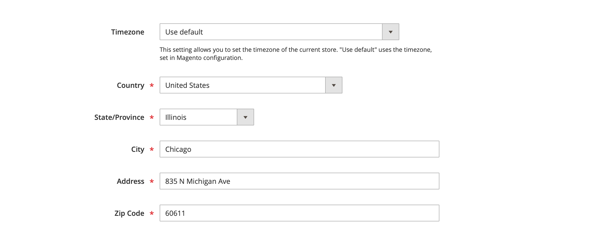This screenshot has width=596, height=228.
Task: Click into the City field containing Chicago
Action: (299, 149)
